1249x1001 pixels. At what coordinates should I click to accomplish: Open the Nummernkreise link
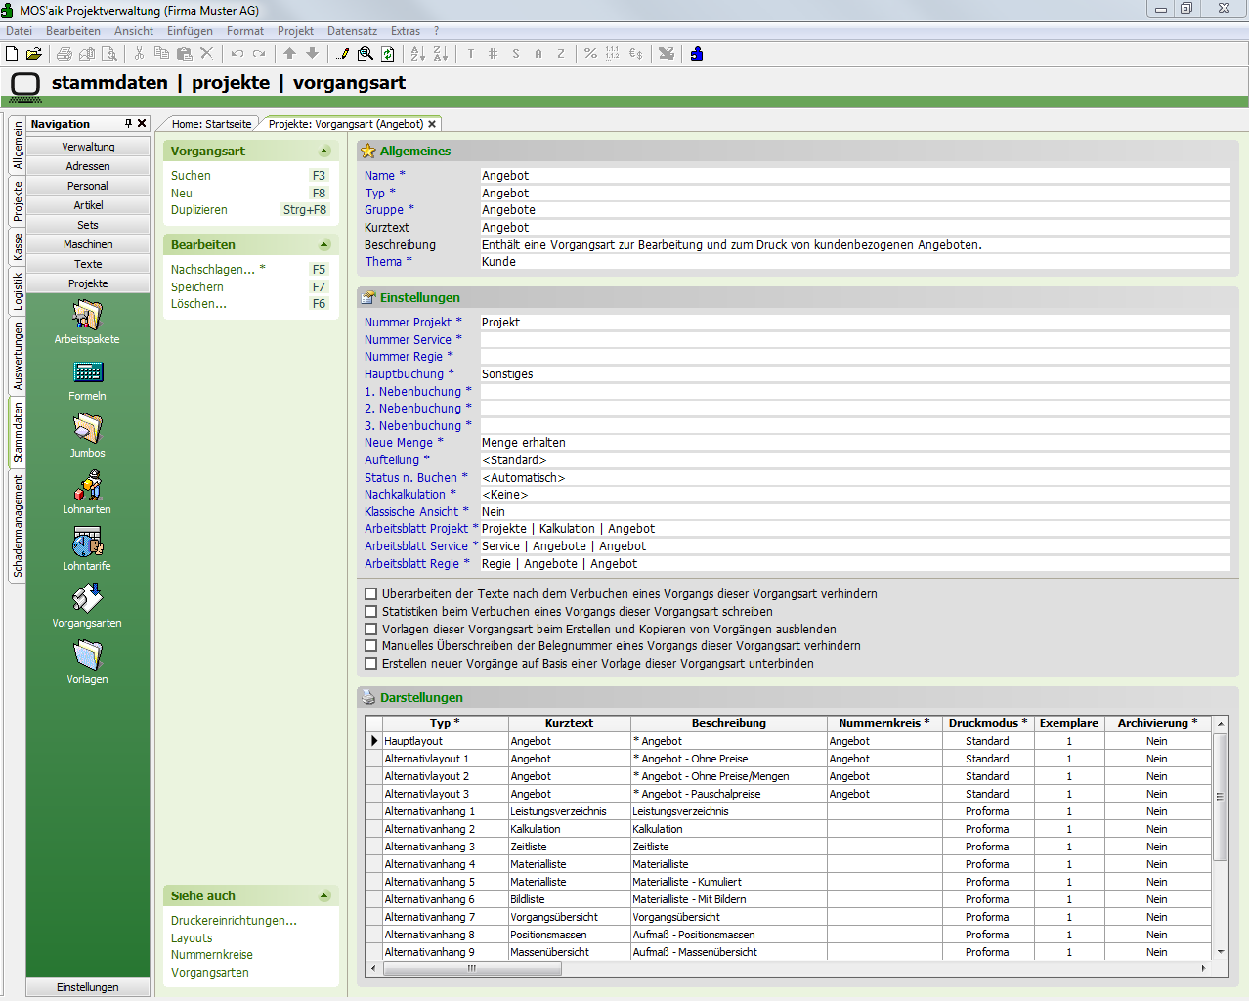[x=212, y=955]
